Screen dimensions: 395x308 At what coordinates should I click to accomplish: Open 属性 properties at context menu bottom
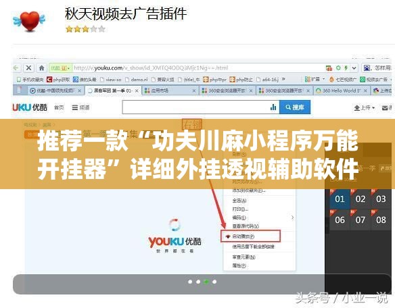click(259, 265)
